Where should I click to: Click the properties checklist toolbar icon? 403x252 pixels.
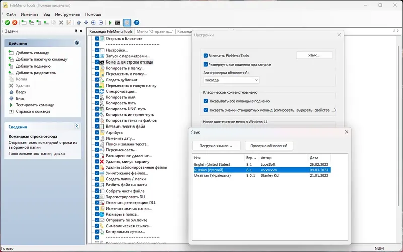click(69, 23)
